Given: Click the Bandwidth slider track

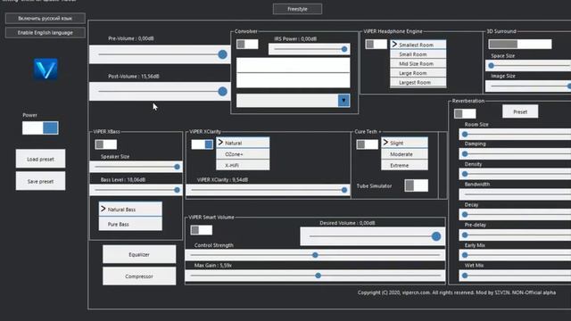Looking at the screenshot, I should 515,194.
